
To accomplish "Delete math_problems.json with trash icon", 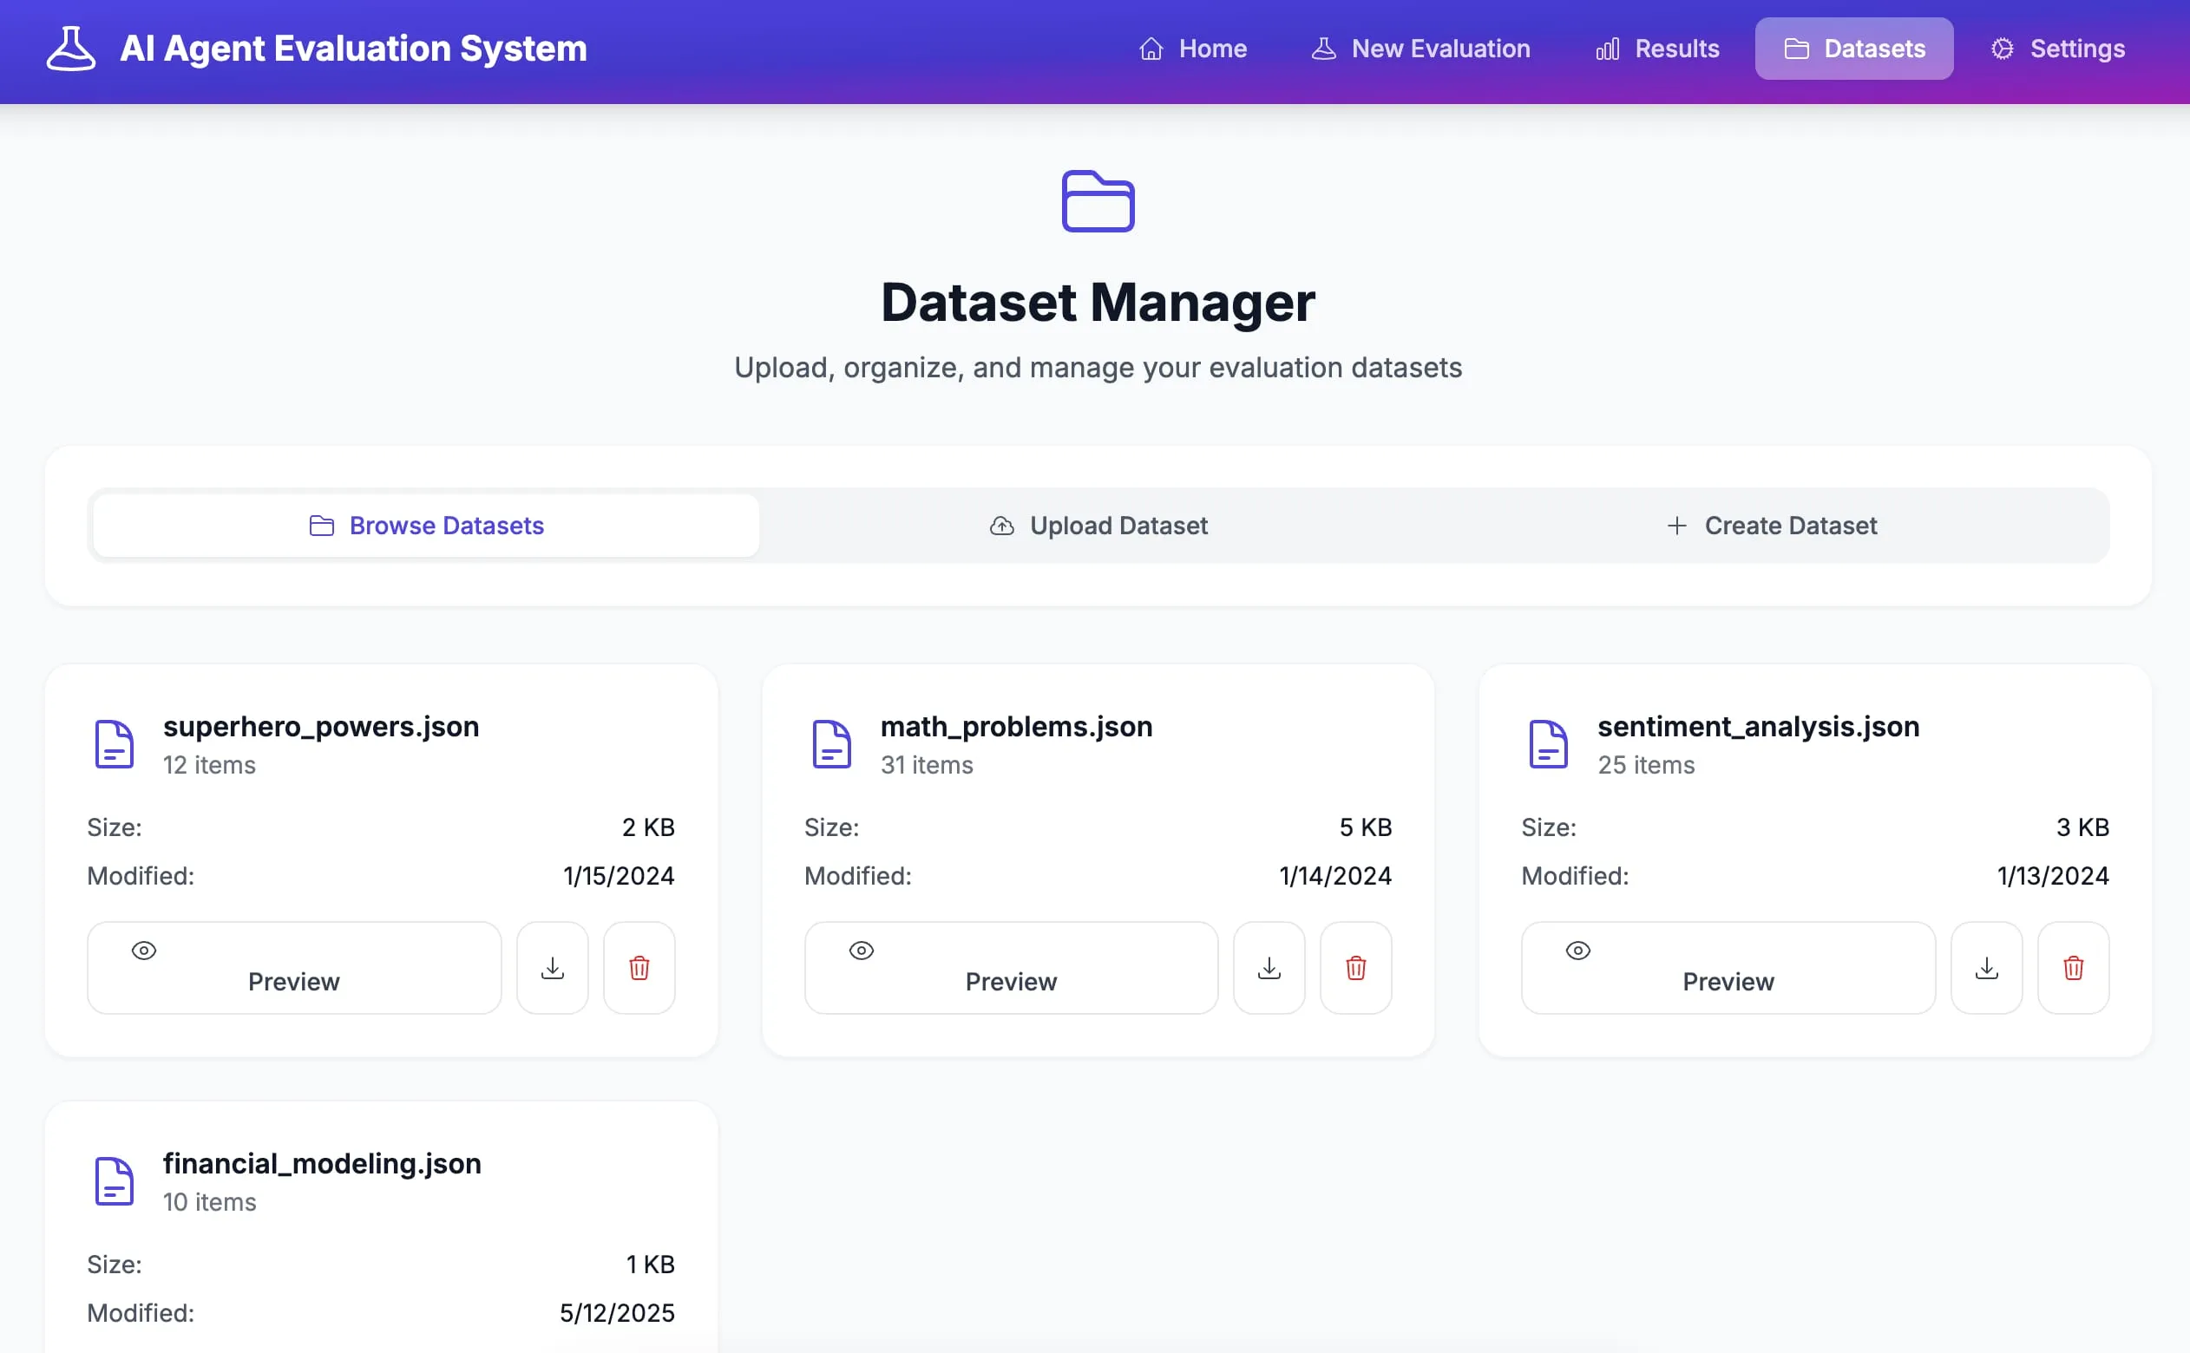I will [x=1356, y=967].
